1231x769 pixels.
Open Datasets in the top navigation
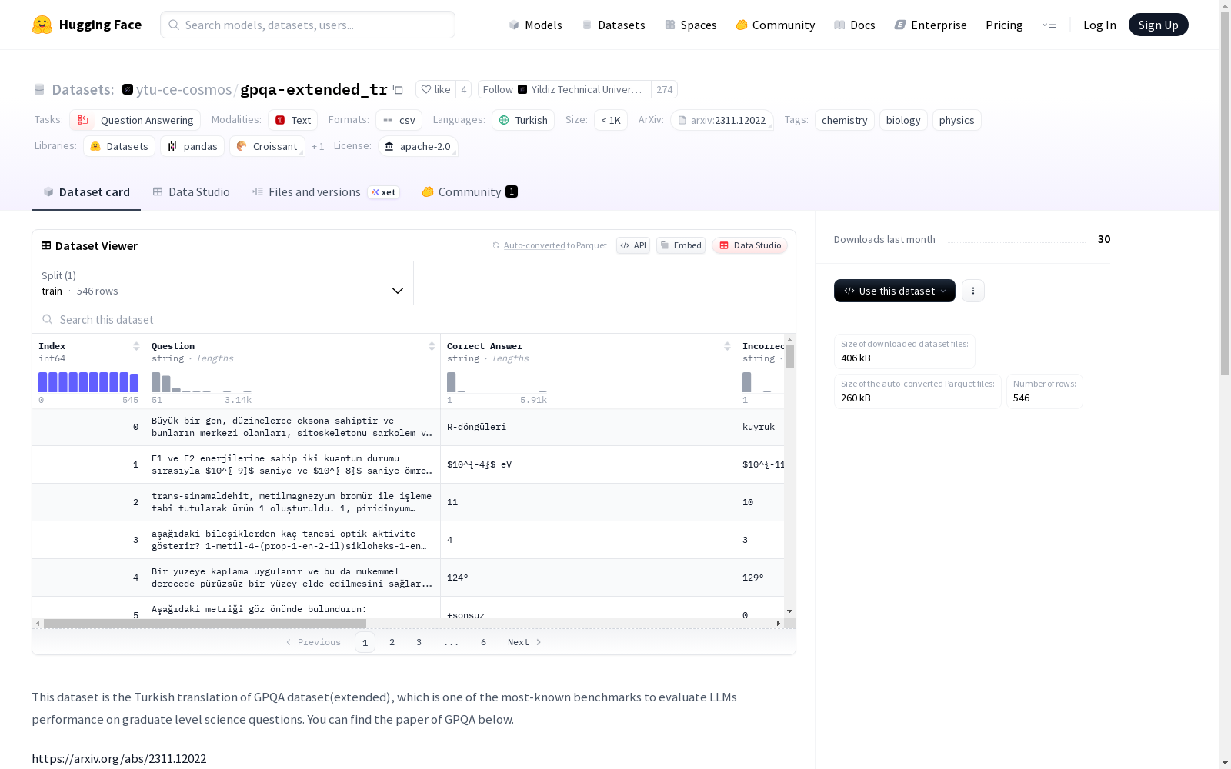[613, 25]
